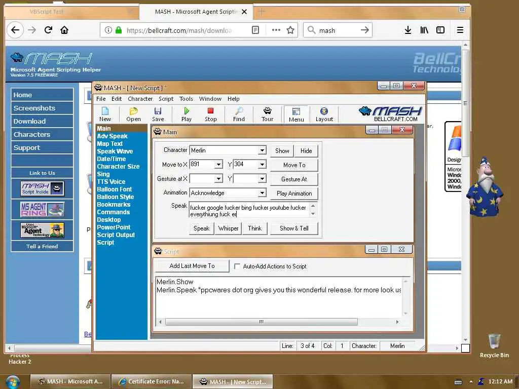The width and height of the screenshot is (519, 389).
Task: Toggle the Firefox sidebar icon
Action: click(x=440, y=30)
